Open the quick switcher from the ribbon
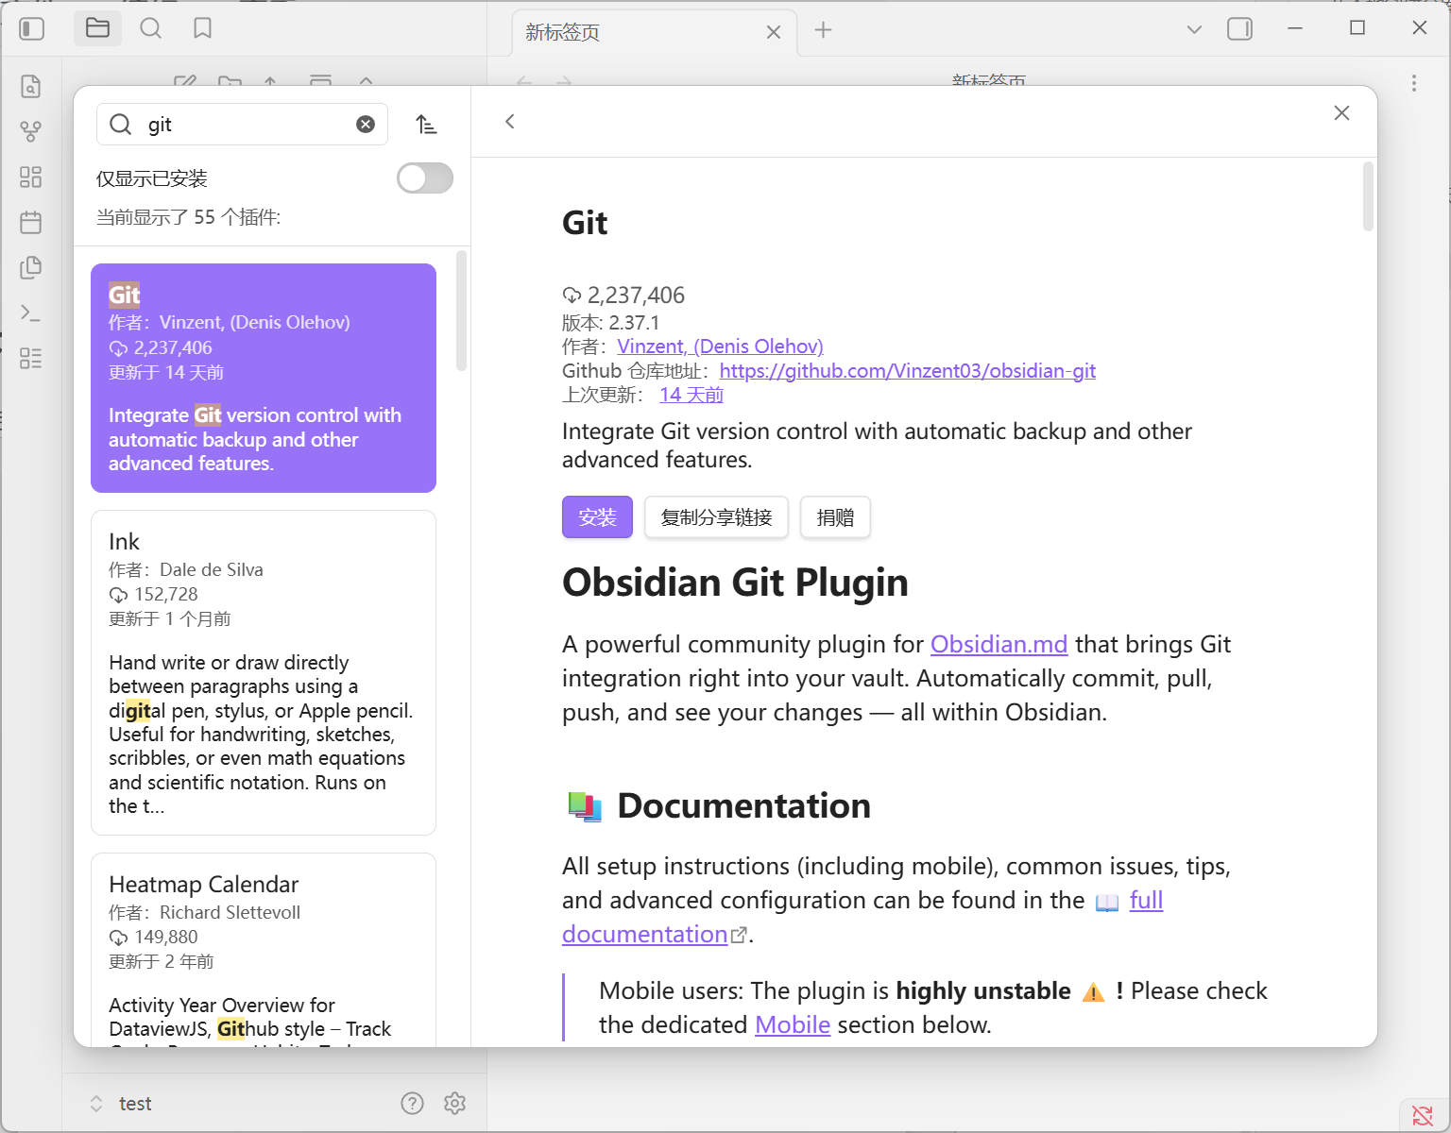The height and width of the screenshot is (1133, 1451). click(x=31, y=87)
